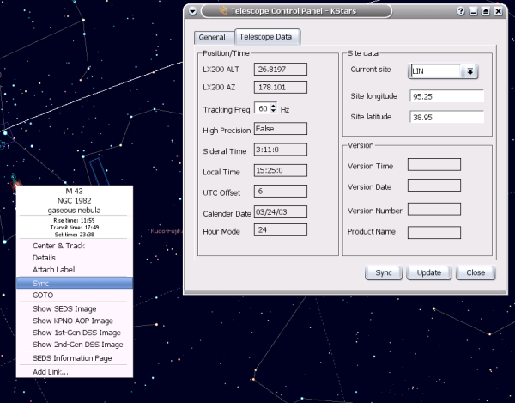Open the window menu arrow in title bar
Screen dimensions: 515x403
click(193, 10)
